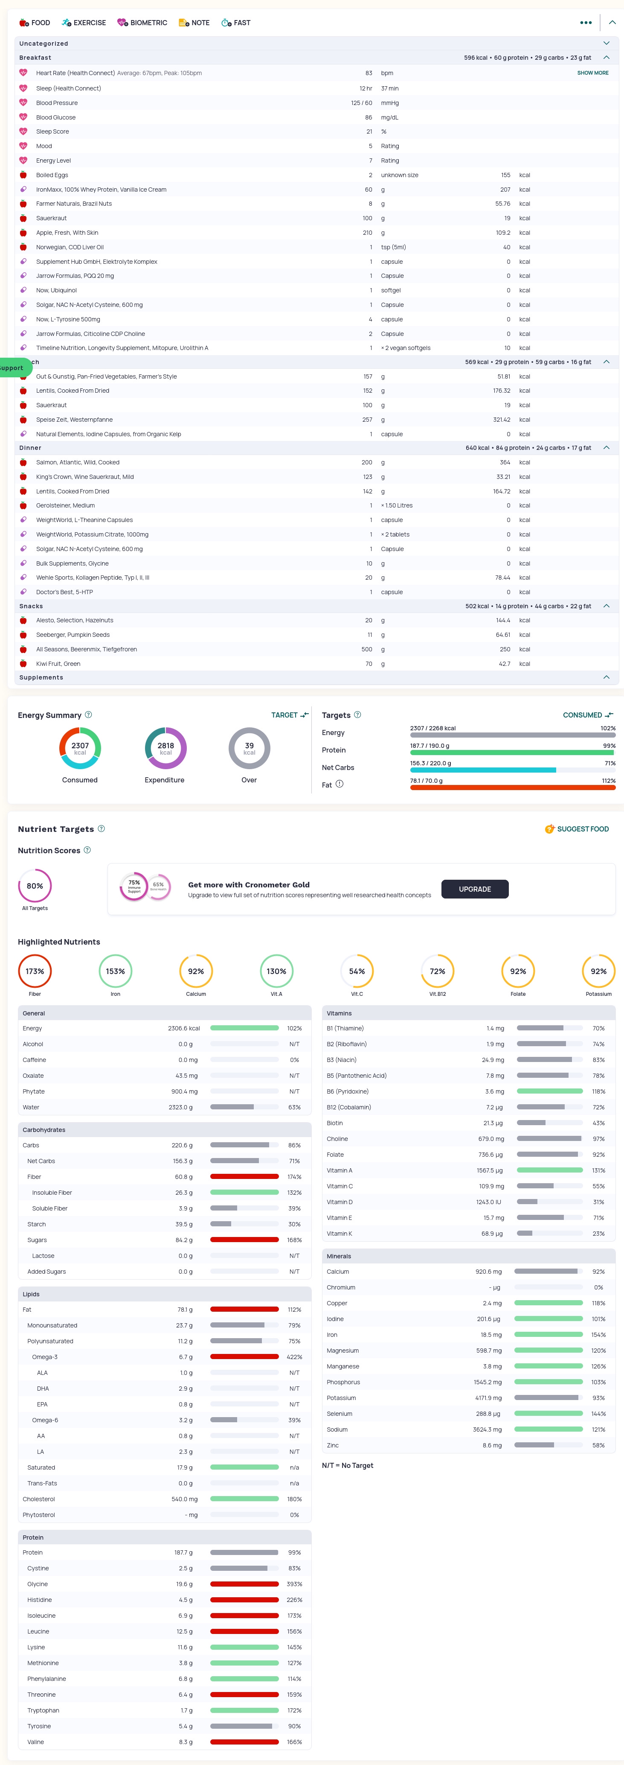Image resolution: width=624 pixels, height=1765 pixels.
Task: Open the FAST timer entry
Action: pyautogui.click(x=235, y=23)
